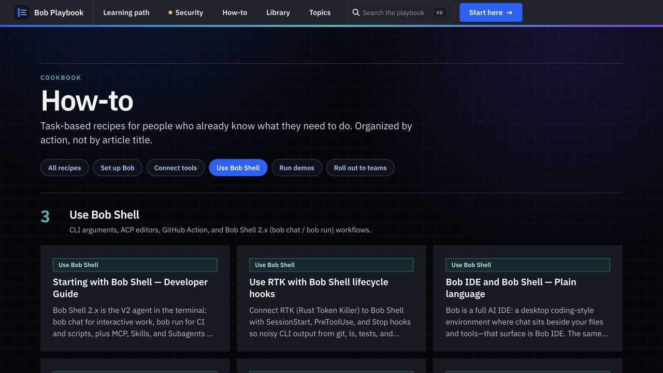Click the ⌘K shortcut badge
This screenshot has height=373, width=663.
(439, 12)
